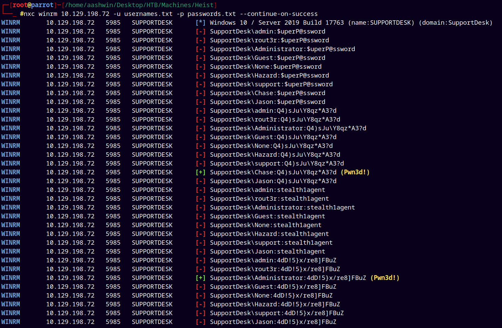Select SupportDesk\Guest:stealth1agent entry
The image size is (502, 328).
coord(267,216)
